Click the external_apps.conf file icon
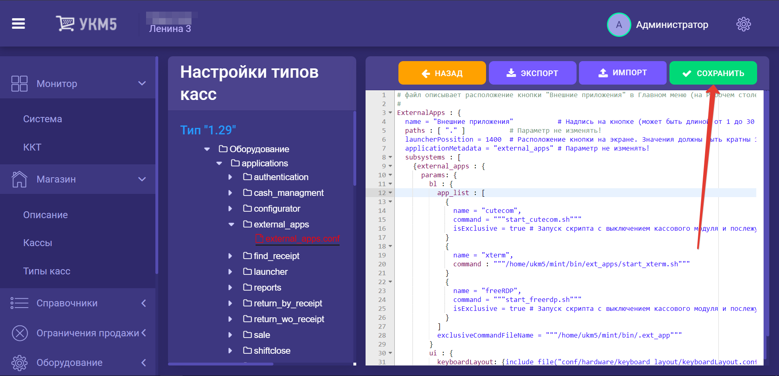 (x=259, y=239)
